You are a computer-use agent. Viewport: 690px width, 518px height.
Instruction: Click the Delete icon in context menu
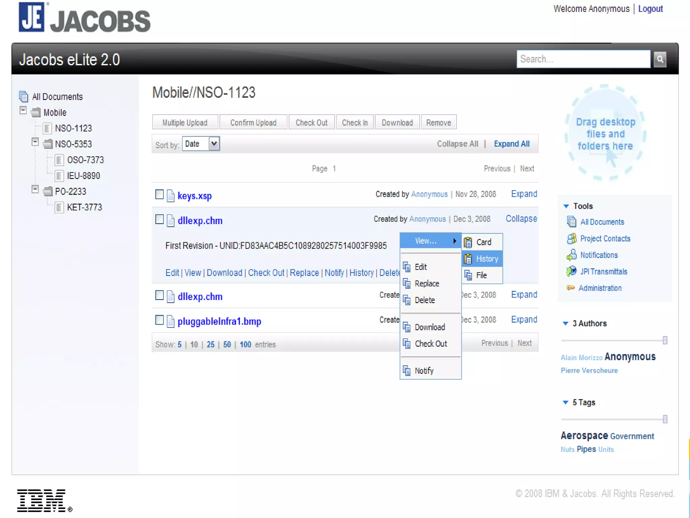[x=407, y=300]
